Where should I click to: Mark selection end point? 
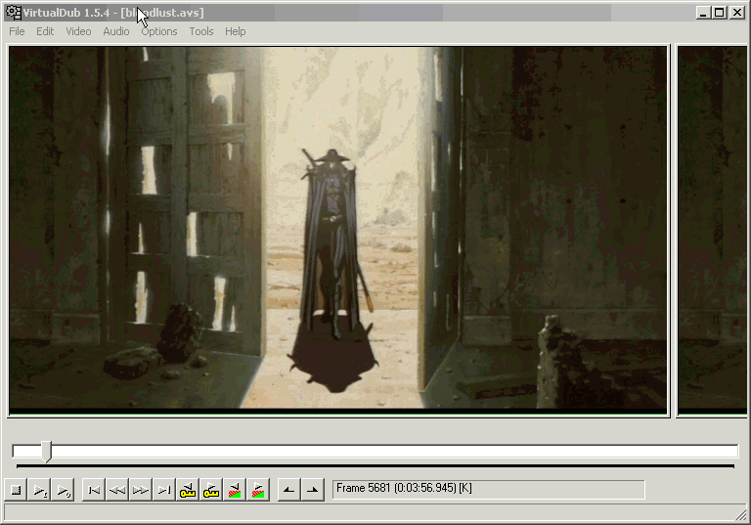coord(312,490)
